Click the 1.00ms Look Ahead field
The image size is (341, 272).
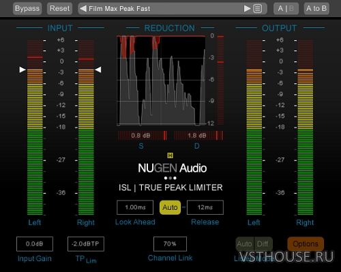tap(135, 207)
